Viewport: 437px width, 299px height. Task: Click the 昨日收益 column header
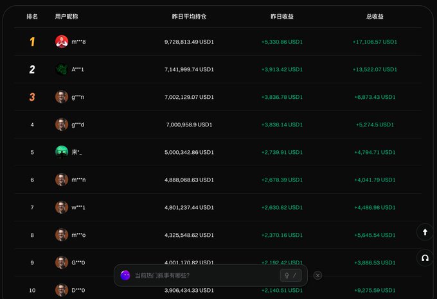click(282, 17)
